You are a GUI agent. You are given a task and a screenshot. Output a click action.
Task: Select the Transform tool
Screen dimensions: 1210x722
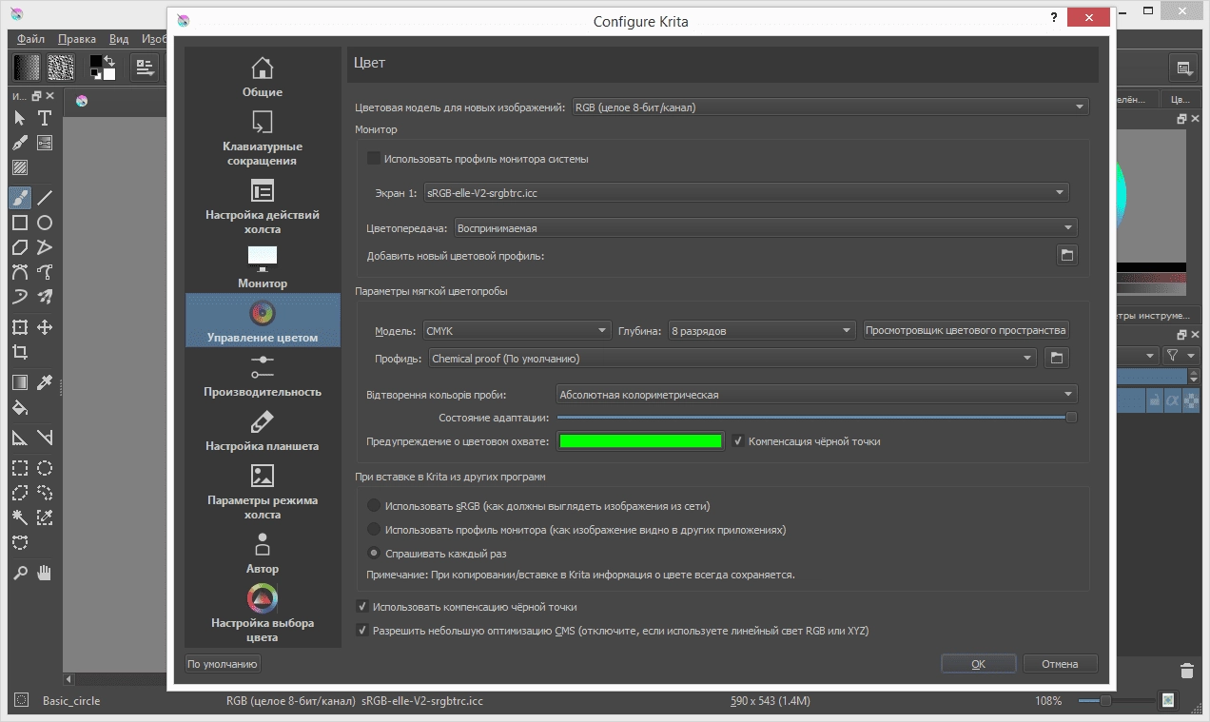19,327
